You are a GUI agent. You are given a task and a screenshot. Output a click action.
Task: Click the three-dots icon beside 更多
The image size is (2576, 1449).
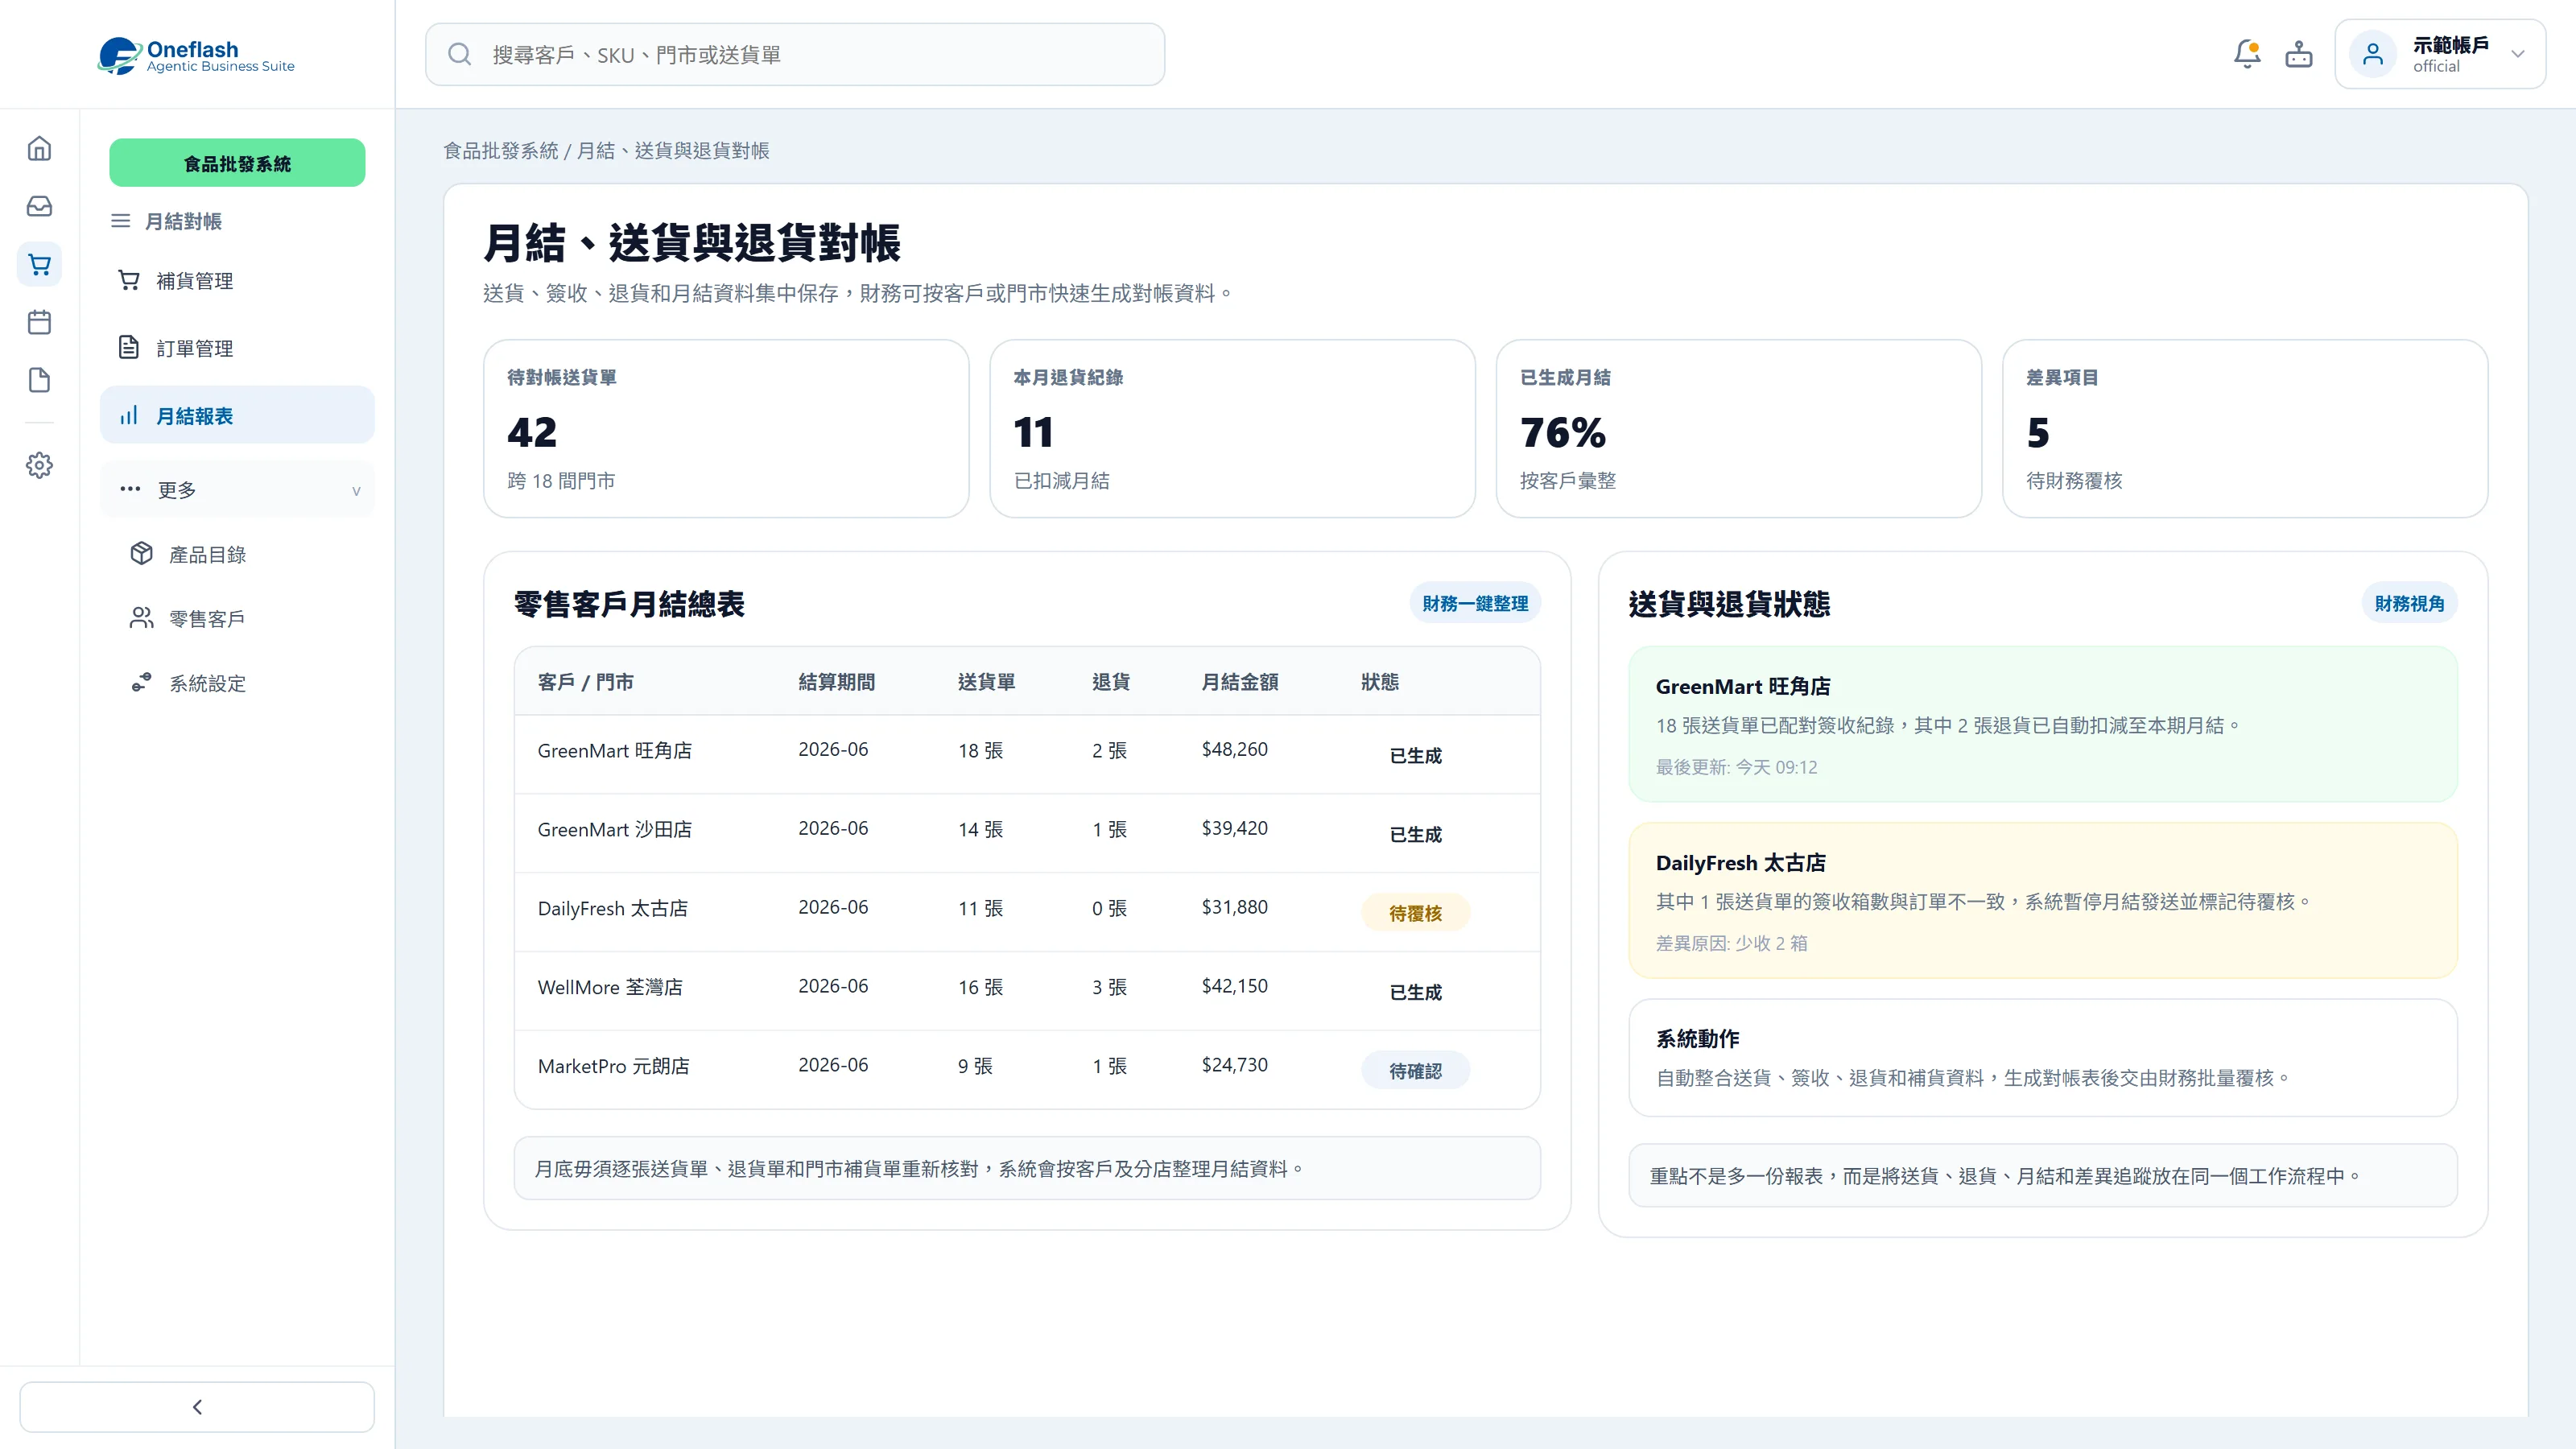click(130, 489)
